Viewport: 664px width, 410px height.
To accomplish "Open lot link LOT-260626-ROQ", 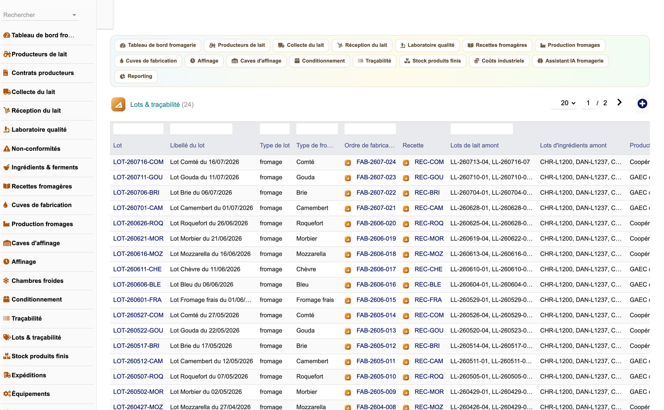I will tap(138, 223).
